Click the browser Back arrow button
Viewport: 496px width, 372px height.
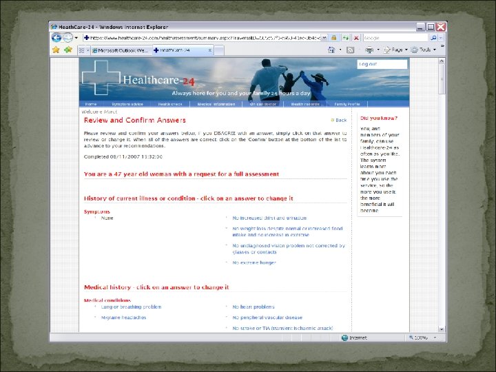pos(56,38)
